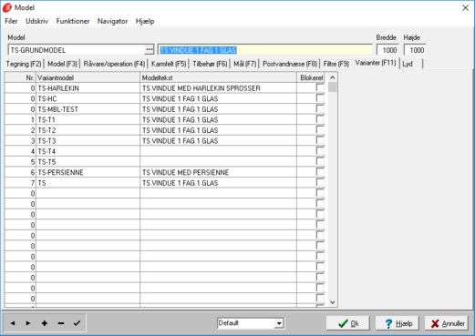The height and width of the screenshot is (336, 475).
Task: Click the Nr. column header
Action: (x=20, y=77)
